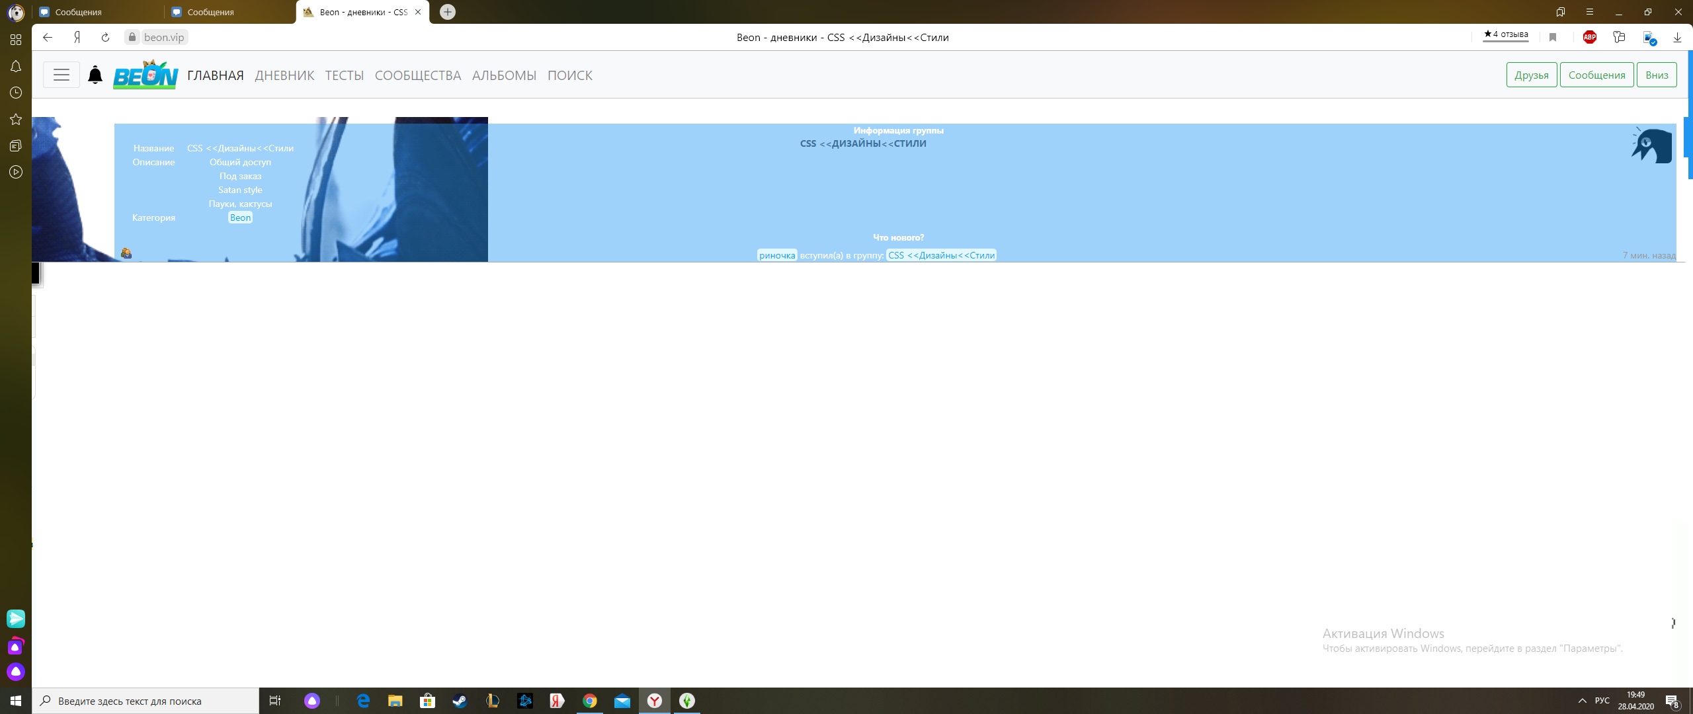This screenshot has height=714, width=1693.
Task: Open the image extension icon with checkmark
Action: point(1649,38)
